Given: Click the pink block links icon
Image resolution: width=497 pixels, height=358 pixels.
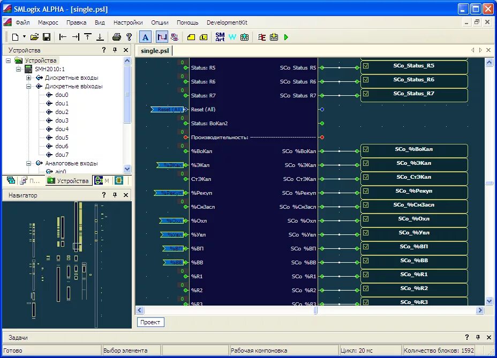Looking at the screenshot, I should click(175, 37).
